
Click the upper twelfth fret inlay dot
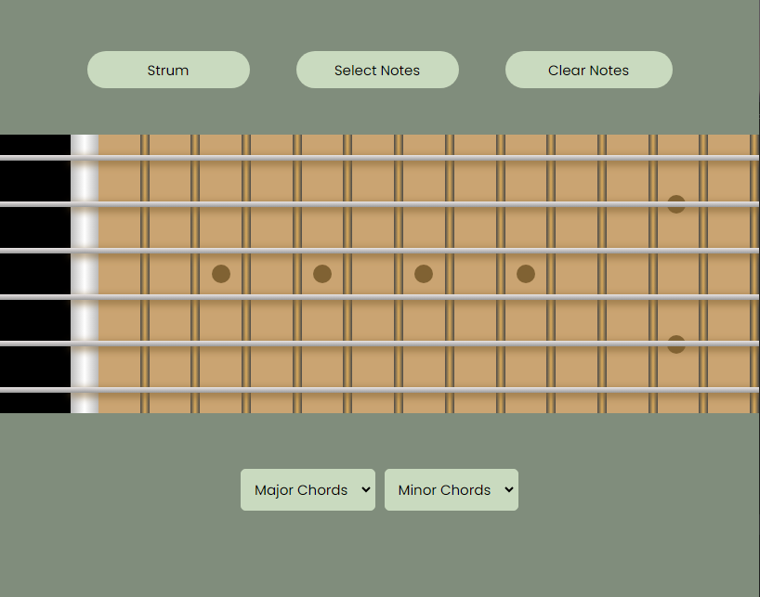pos(676,204)
